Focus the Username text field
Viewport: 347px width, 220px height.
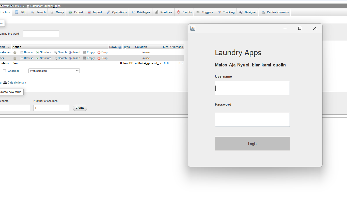(x=252, y=88)
